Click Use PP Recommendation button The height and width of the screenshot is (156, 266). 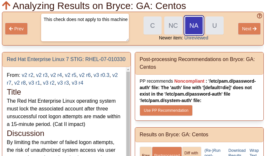[x=166, y=110]
